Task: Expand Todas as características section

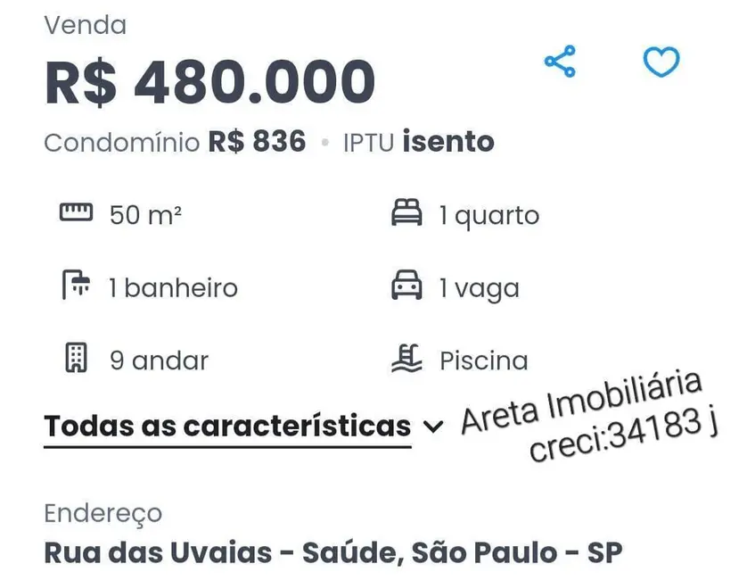Action: (x=226, y=426)
